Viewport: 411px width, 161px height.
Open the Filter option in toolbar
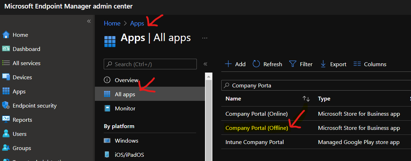pos(301,64)
